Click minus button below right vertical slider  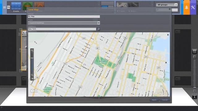[x=195, y=91]
